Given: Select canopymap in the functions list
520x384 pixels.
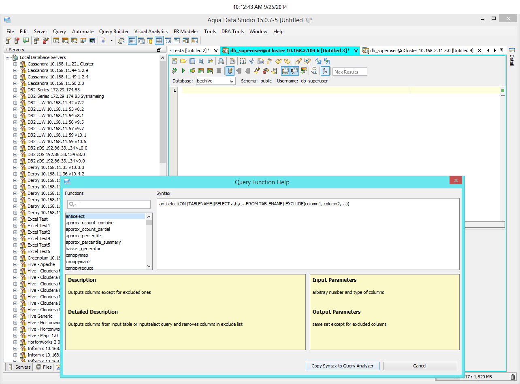Looking at the screenshot, I should click(x=105, y=255).
